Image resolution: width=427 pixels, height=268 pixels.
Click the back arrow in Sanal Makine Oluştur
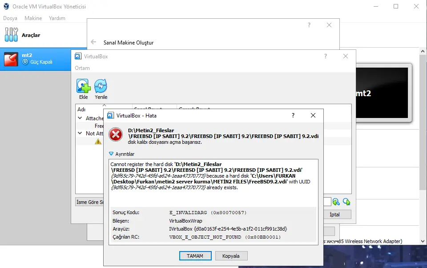coord(93,42)
